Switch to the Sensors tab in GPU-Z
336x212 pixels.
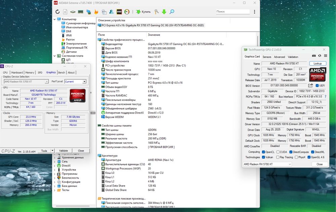pyautogui.click(x=267, y=57)
